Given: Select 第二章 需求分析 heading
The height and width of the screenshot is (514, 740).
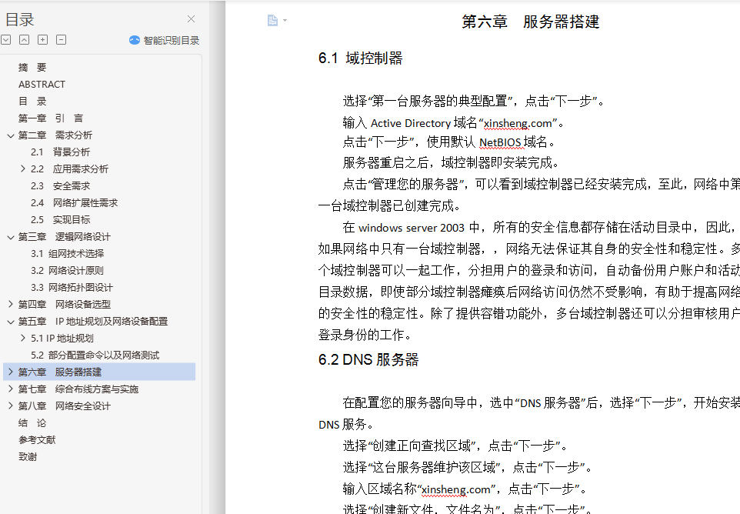Looking at the screenshot, I should [x=55, y=135].
